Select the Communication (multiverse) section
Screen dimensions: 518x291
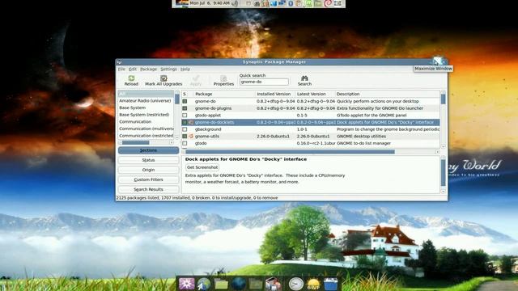click(146, 129)
